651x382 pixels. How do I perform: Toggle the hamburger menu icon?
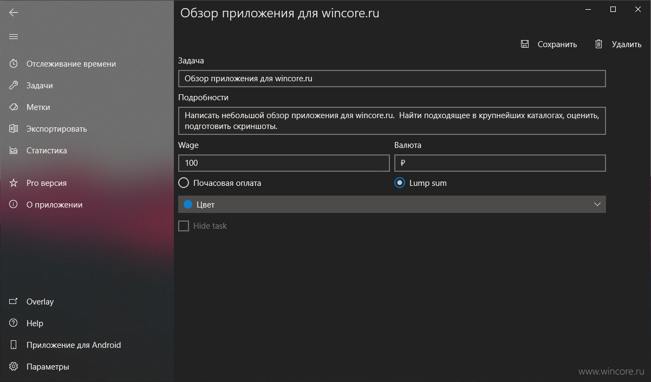(x=14, y=36)
